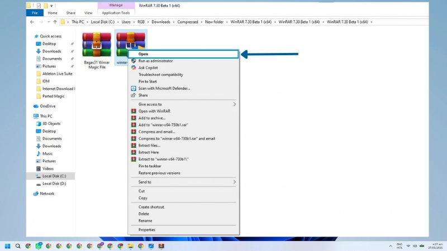Click This PC in the address bar
The height and width of the screenshot is (251, 447).
[78, 22]
